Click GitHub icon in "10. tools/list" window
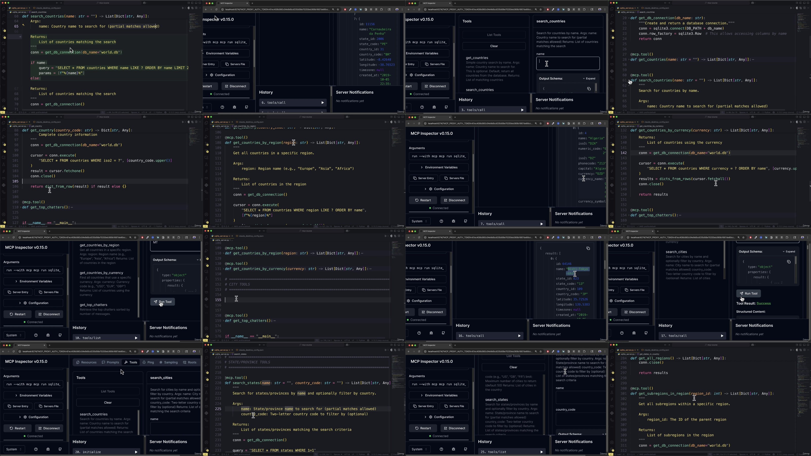The width and height of the screenshot is (811, 456). 60,335
